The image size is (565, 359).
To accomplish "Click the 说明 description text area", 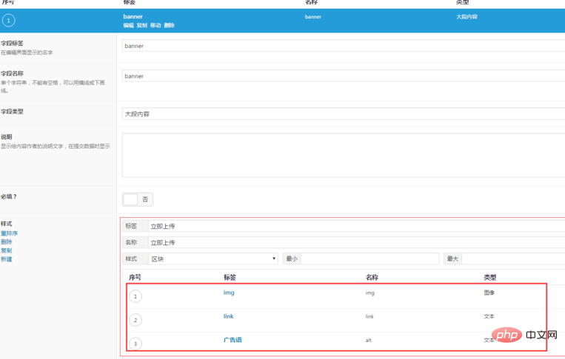I will click(341, 155).
